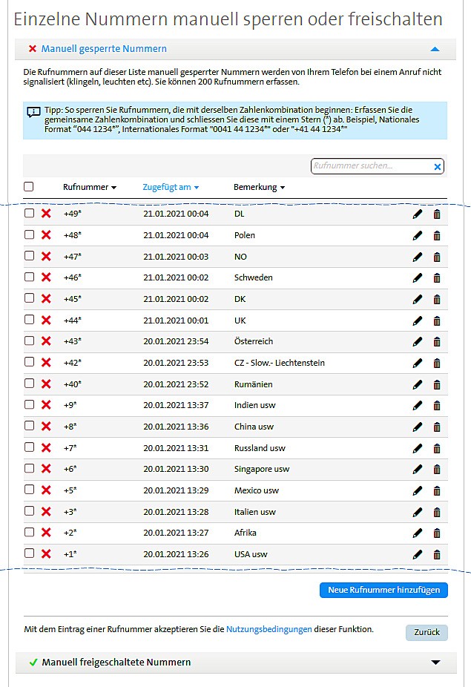The image size is (471, 687).
Task: Select checkbox for +2* Afrika entry
Action: click(29, 532)
